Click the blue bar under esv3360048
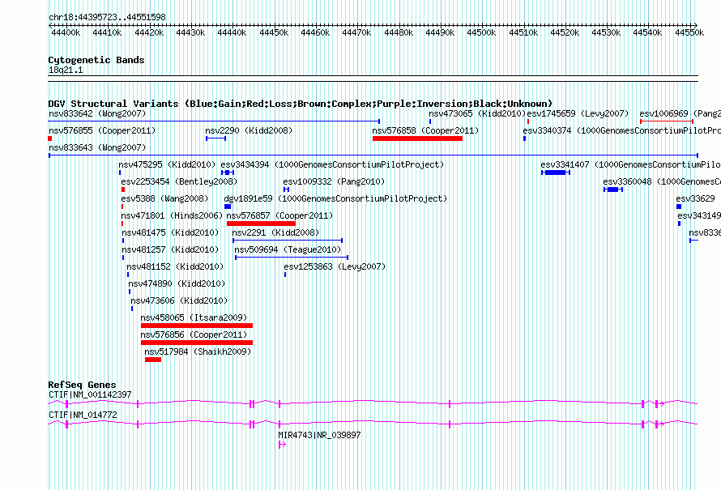The height and width of the screenshot is (490, 721). pos(613,190)
